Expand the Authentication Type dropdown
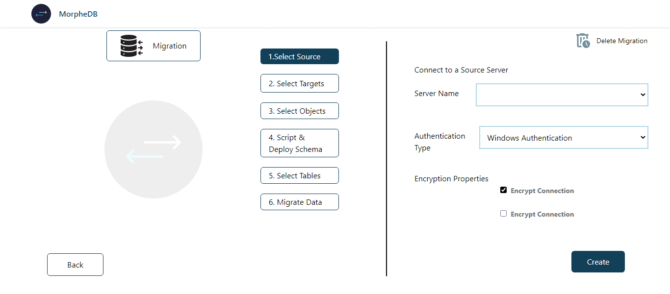The image size is (670, 294). pos(564,138)
